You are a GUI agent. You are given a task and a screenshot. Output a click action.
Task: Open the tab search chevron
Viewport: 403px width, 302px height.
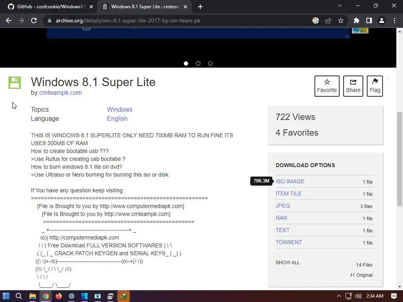tap(340, 6)
